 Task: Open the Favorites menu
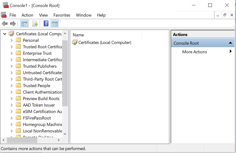(62, 15)
